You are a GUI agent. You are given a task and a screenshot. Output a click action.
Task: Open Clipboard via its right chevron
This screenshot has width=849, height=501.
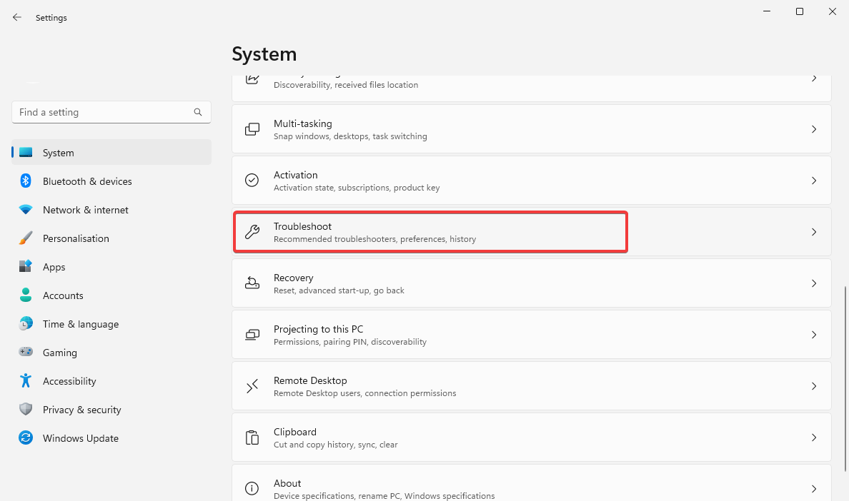click(x=814, y=437)
